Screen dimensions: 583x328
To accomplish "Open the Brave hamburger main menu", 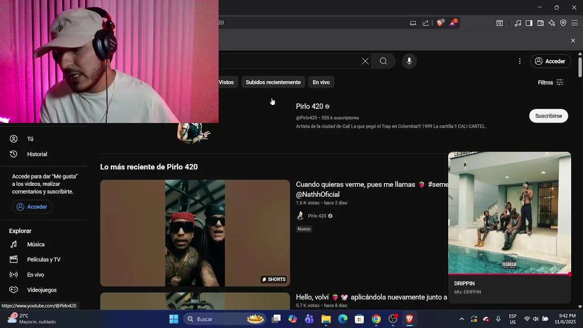I will (x=574, y=23).
